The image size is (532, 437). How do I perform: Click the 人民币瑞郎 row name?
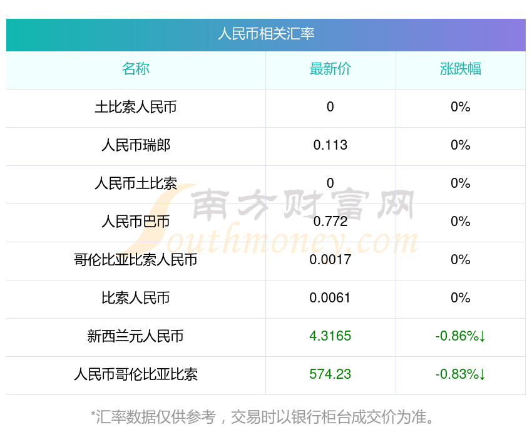click(x=136, y=145)
